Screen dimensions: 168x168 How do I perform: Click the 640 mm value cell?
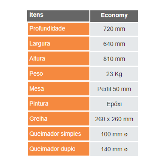pos(114,44)
